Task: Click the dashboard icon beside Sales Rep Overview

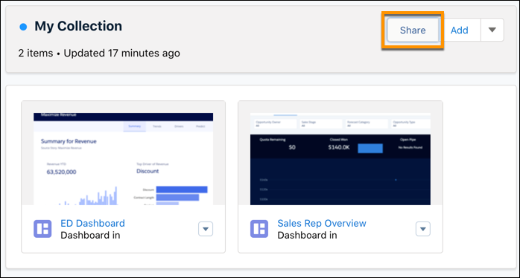Action: pos(259,229)
